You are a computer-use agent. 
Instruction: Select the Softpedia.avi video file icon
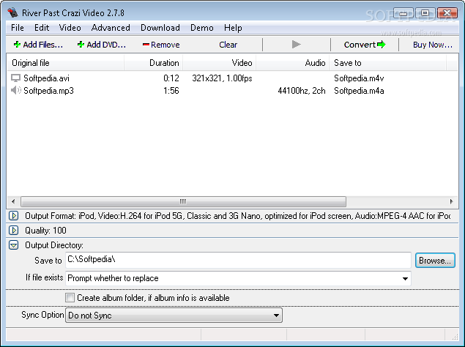(x=15, y=78)
